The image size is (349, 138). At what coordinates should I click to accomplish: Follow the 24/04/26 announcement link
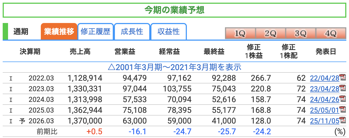click(325, 99)
